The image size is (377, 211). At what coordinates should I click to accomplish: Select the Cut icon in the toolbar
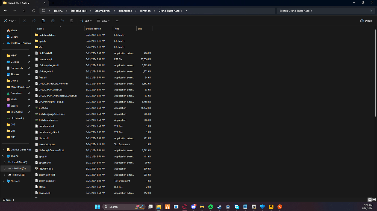click(x=24, y=21)
